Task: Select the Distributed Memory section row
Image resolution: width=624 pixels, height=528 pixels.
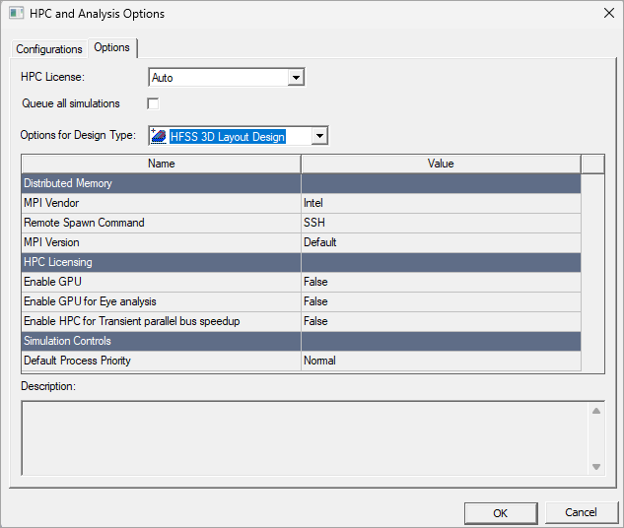Action: click(x=302, y=183)
